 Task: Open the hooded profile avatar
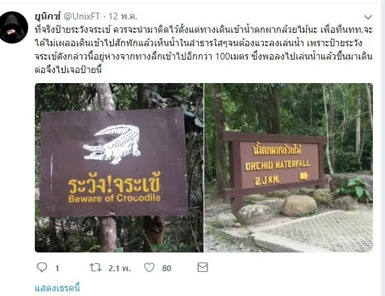coord(14,27)
